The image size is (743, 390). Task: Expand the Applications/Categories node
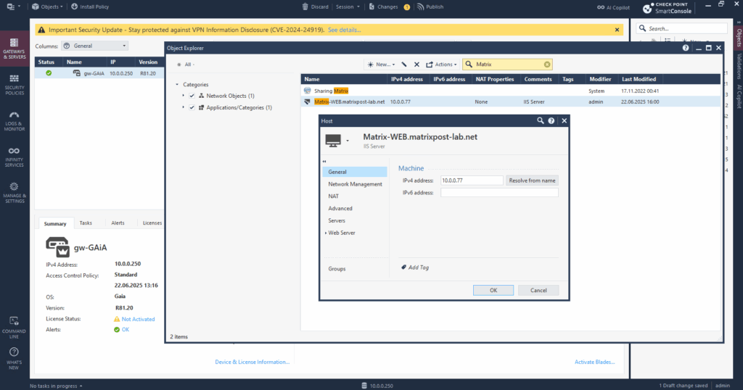(184, 107)
